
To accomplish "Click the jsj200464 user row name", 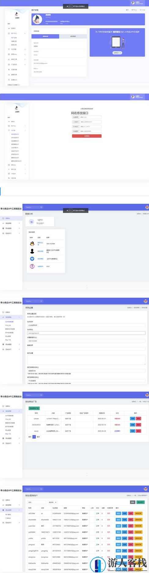I will [31, 532].
